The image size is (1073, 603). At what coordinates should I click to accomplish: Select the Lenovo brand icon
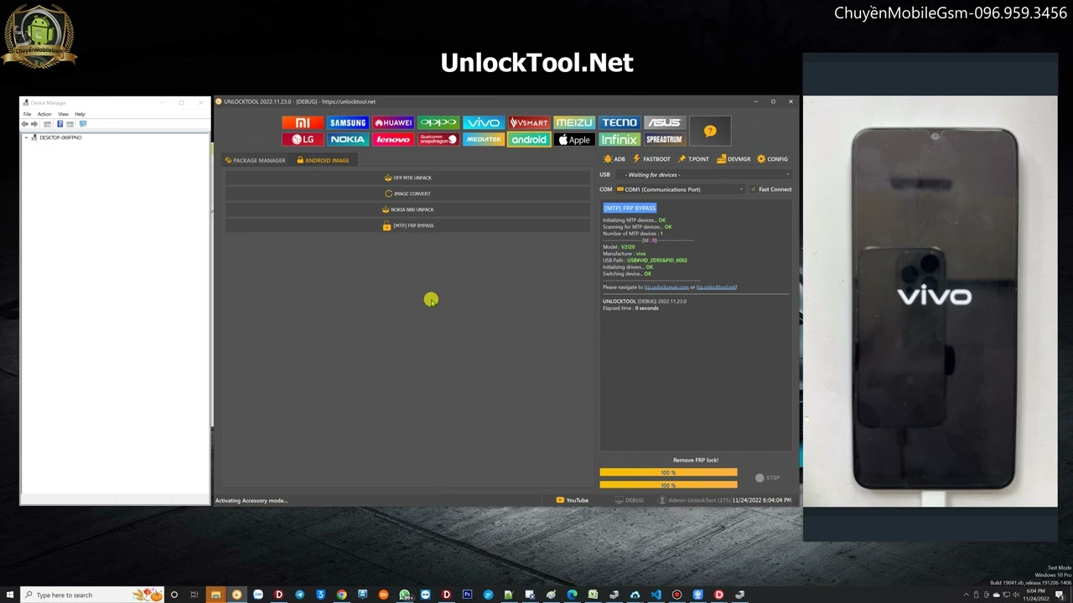click(x=393, y=139)
